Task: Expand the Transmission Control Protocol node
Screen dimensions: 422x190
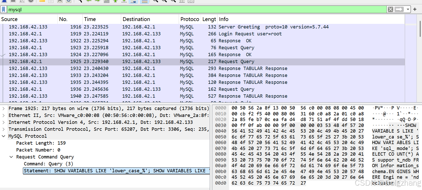Action: coord(4,129)
